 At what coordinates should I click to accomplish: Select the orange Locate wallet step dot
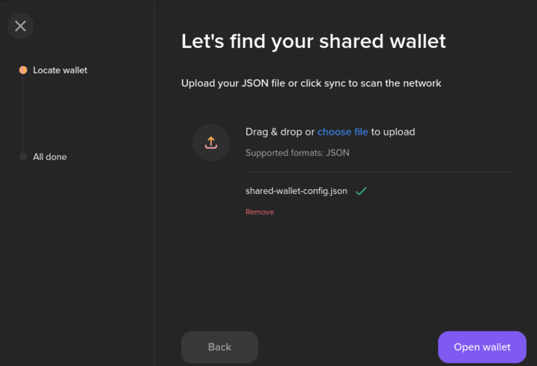(x=23, y=70)
